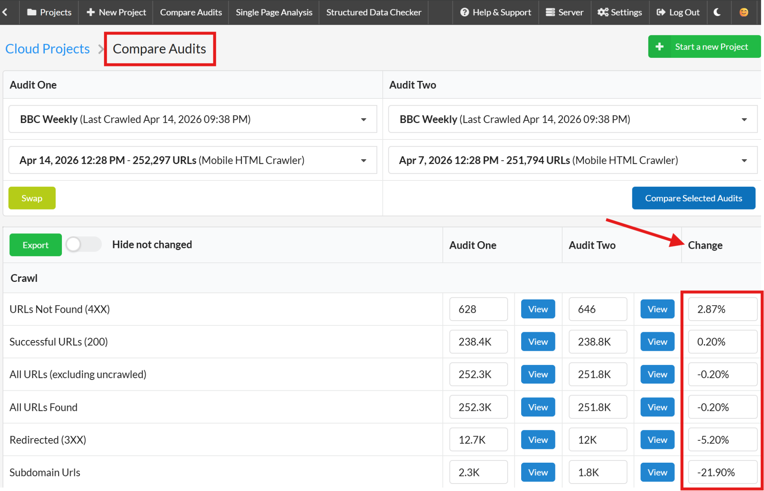
Task: Click Compare Selected Audits
Action: coord(693,198)
